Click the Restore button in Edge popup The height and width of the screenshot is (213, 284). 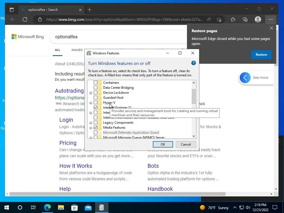point(261,55)
